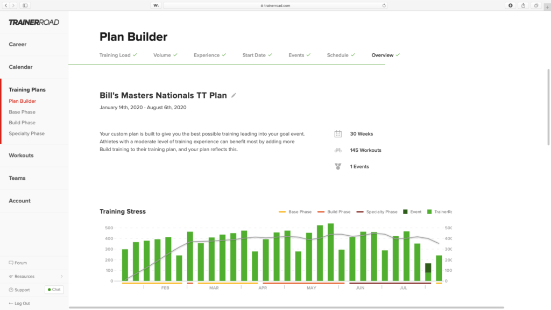The width and height of the screenshot is (551, 310).
Task: Click the dark green Event bar in chart
Action: click(x=428, y=268)
